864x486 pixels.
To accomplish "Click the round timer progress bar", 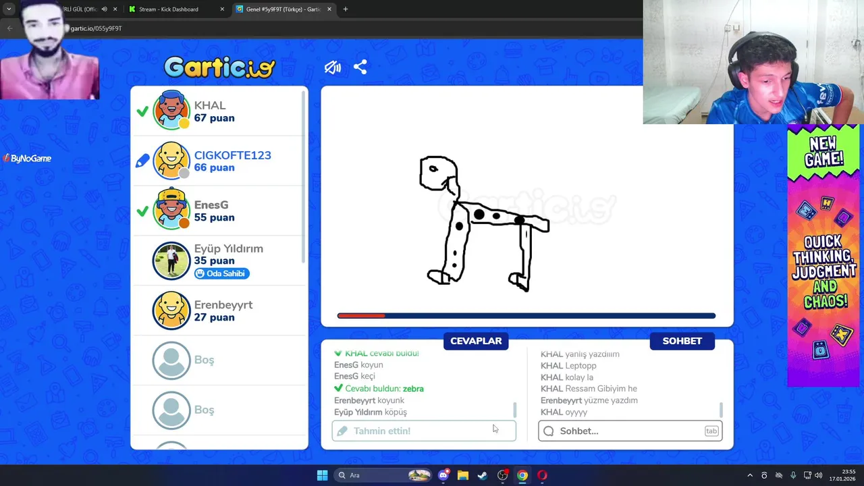I will pyautogui.click(x=526, y=316).
